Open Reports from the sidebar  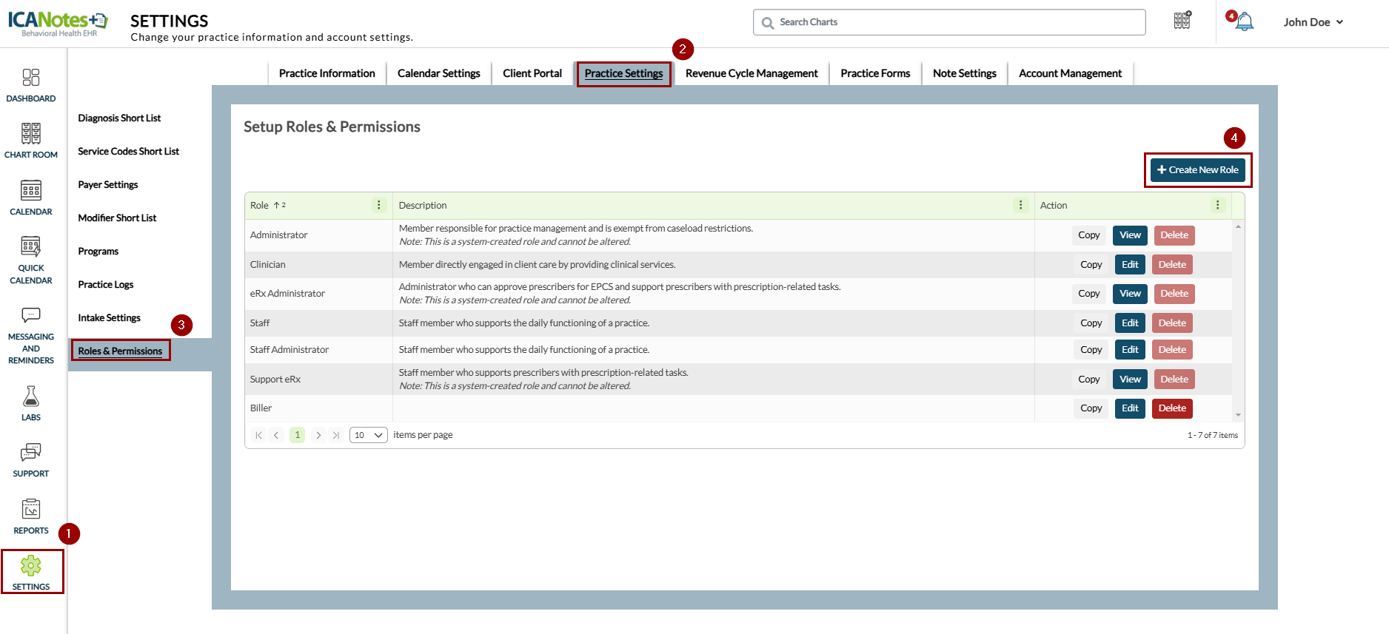coord(30,510)
